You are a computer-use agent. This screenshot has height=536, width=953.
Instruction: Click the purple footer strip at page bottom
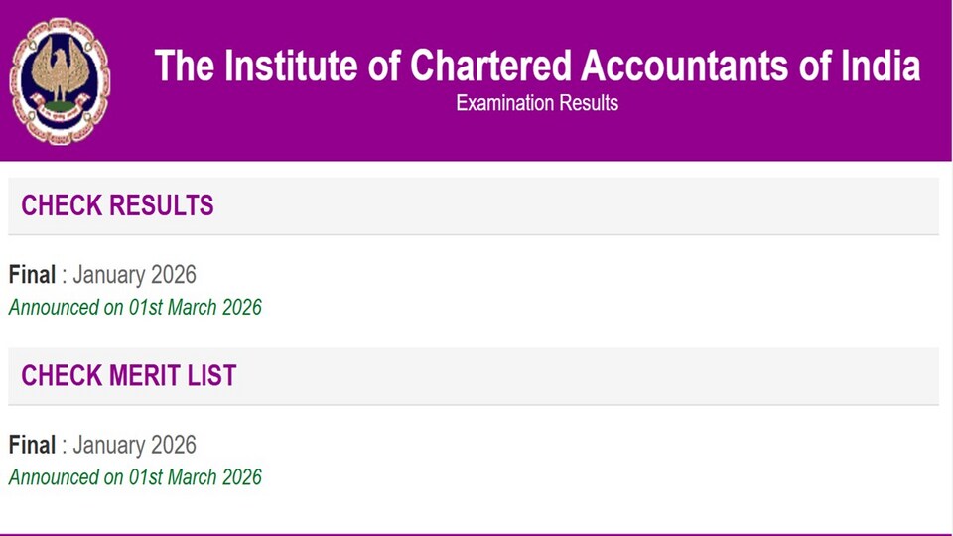(476, 534)
